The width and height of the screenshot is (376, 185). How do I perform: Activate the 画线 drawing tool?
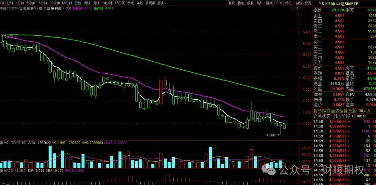[270, 3]
